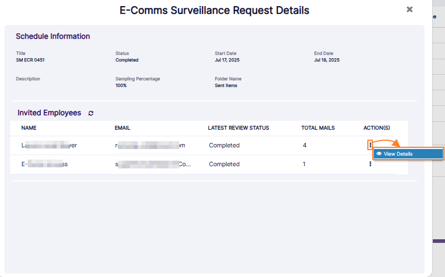Click the Start Date Jul 17, 2025
This screenshot has width=445, height=277.
click(x=227, y=60)
